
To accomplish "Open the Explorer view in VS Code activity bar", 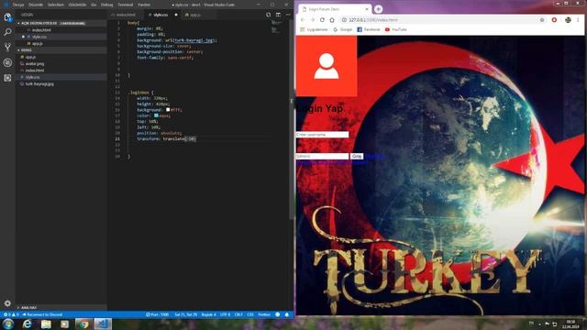I will tap(7, 17).
